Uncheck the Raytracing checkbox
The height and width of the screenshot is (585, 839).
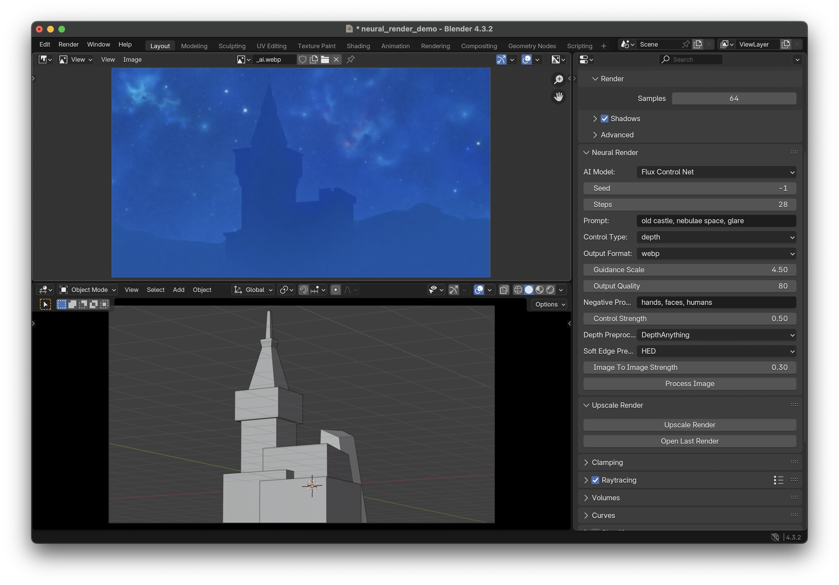coord(595,480)
